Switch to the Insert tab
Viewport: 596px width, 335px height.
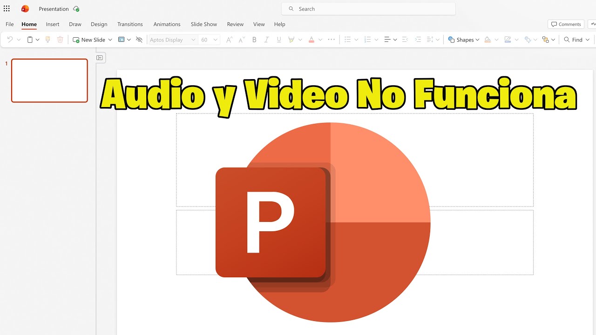[53, 24]
